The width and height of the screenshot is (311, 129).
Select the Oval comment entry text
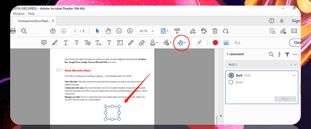click(239, 82)
